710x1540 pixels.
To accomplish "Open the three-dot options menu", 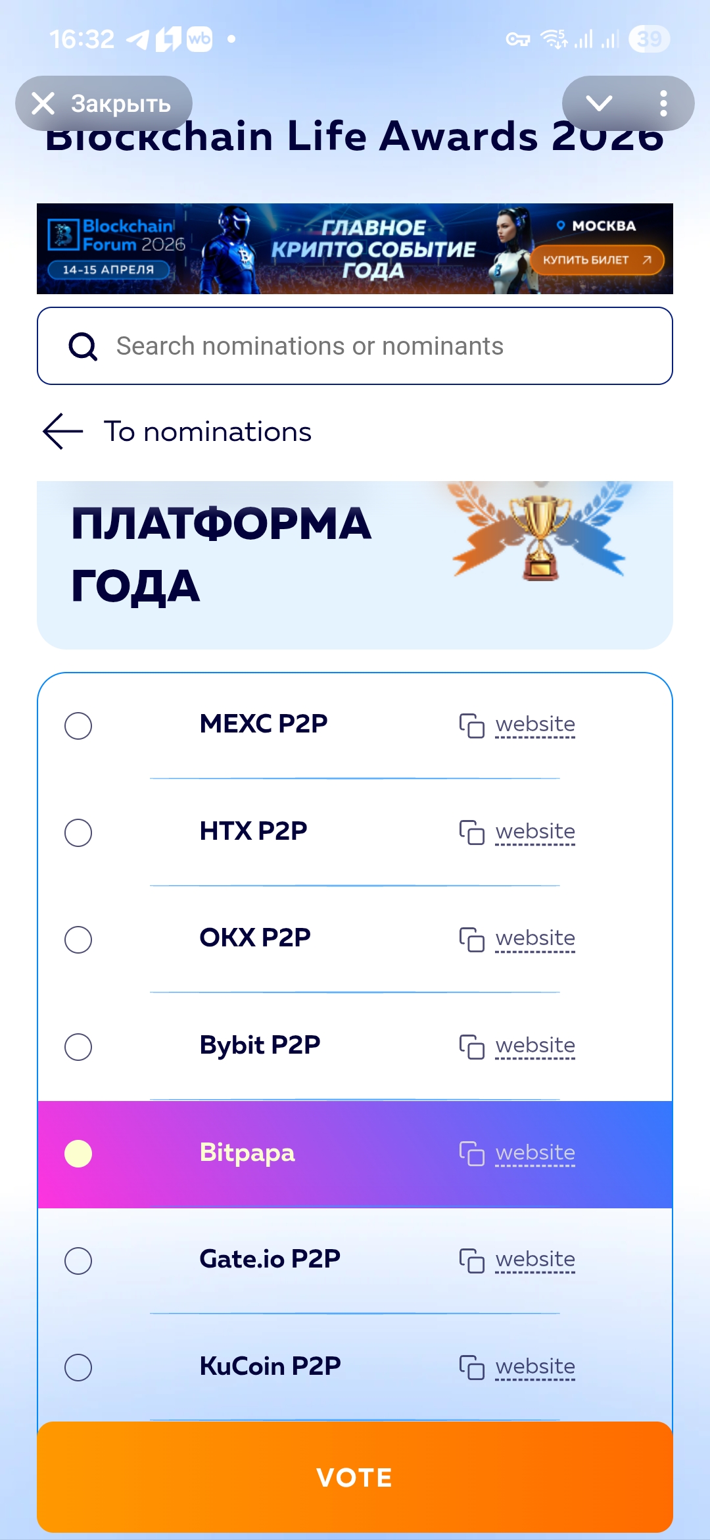I will [x=663, y=103].
